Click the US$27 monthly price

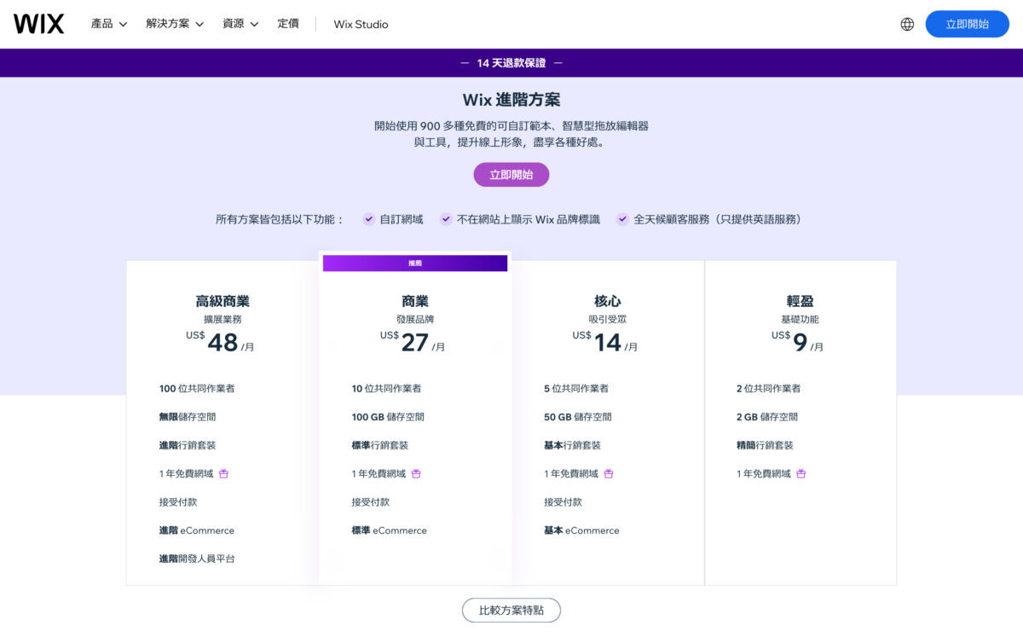click(413, 341)
